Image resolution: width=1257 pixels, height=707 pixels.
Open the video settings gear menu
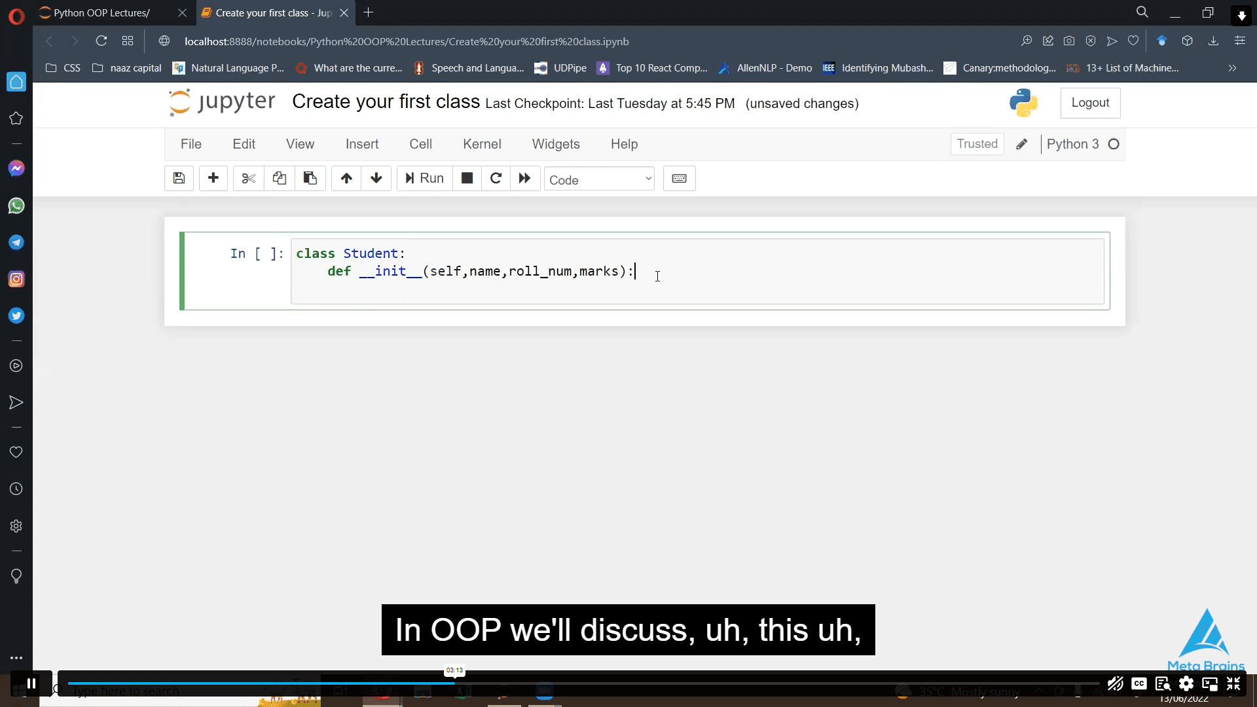click(1187, 683)
